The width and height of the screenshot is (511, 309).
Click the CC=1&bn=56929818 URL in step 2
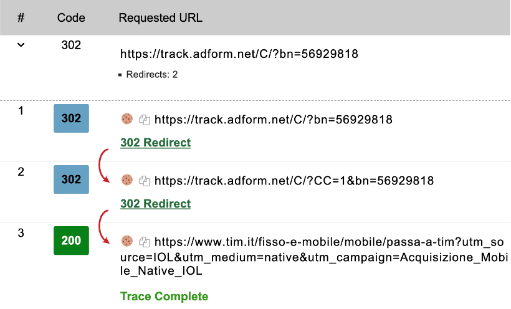[294, 181]
